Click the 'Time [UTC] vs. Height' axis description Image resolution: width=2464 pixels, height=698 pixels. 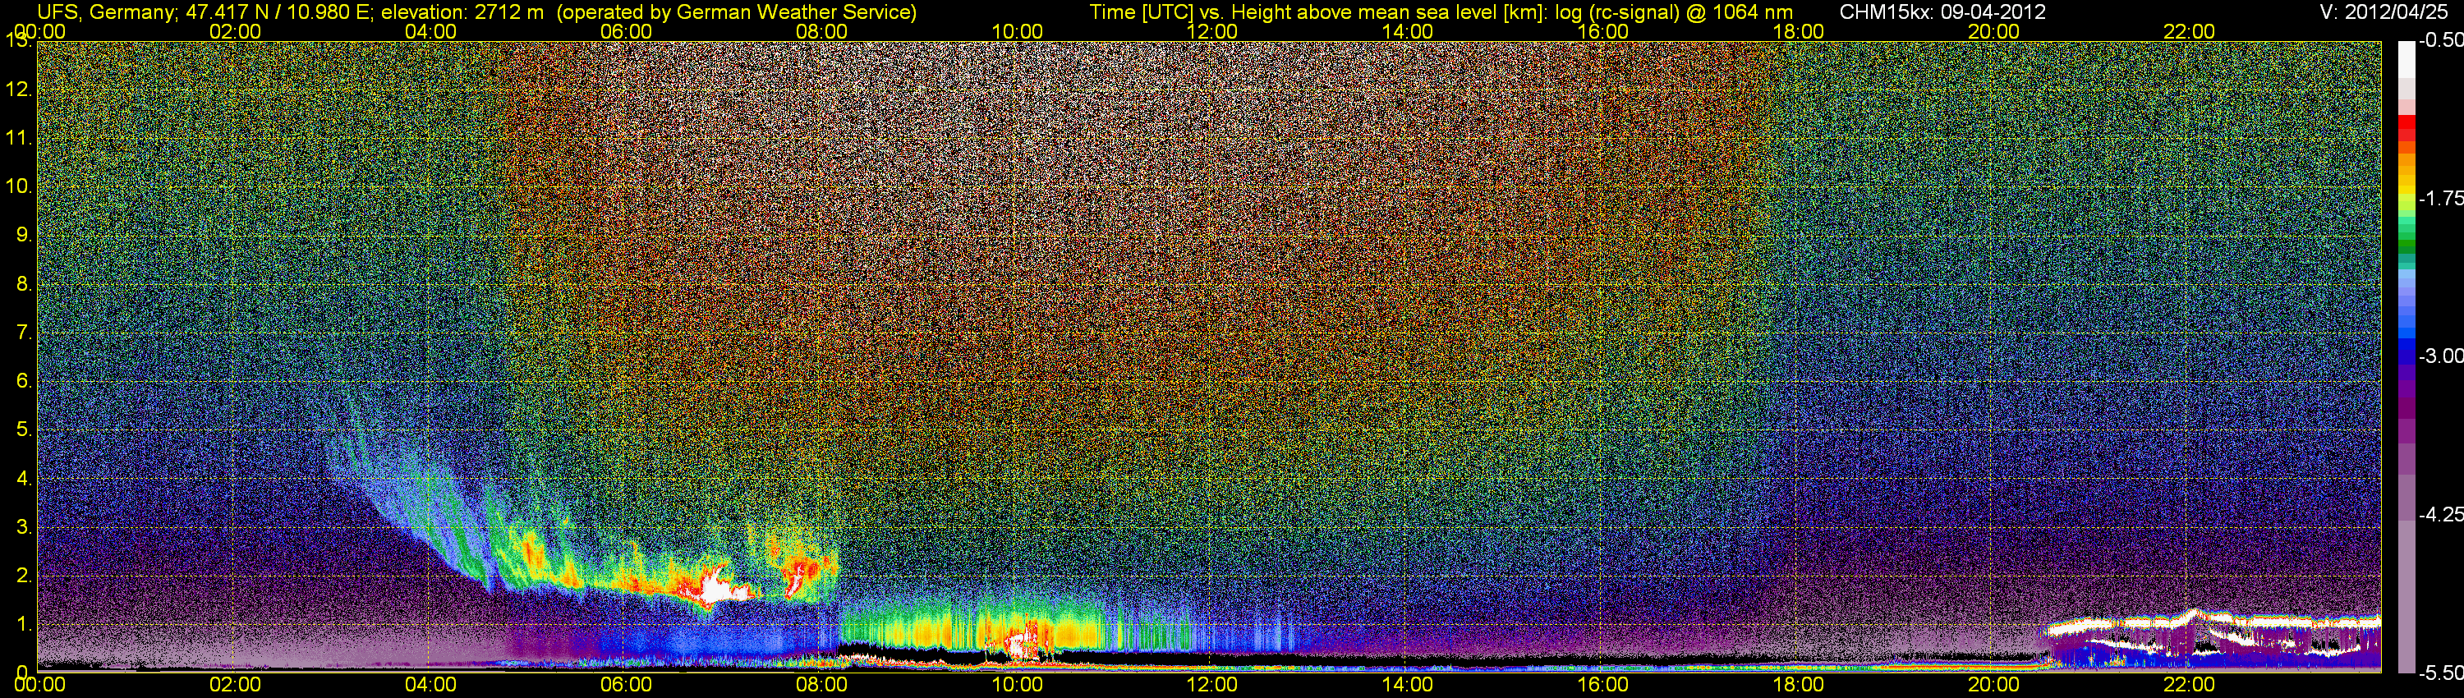click(1190, 12)
